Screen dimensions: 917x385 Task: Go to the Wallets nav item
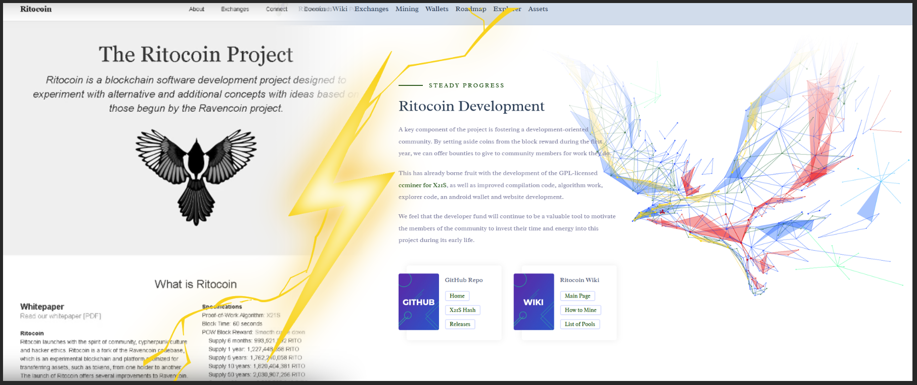pos(437,9)
